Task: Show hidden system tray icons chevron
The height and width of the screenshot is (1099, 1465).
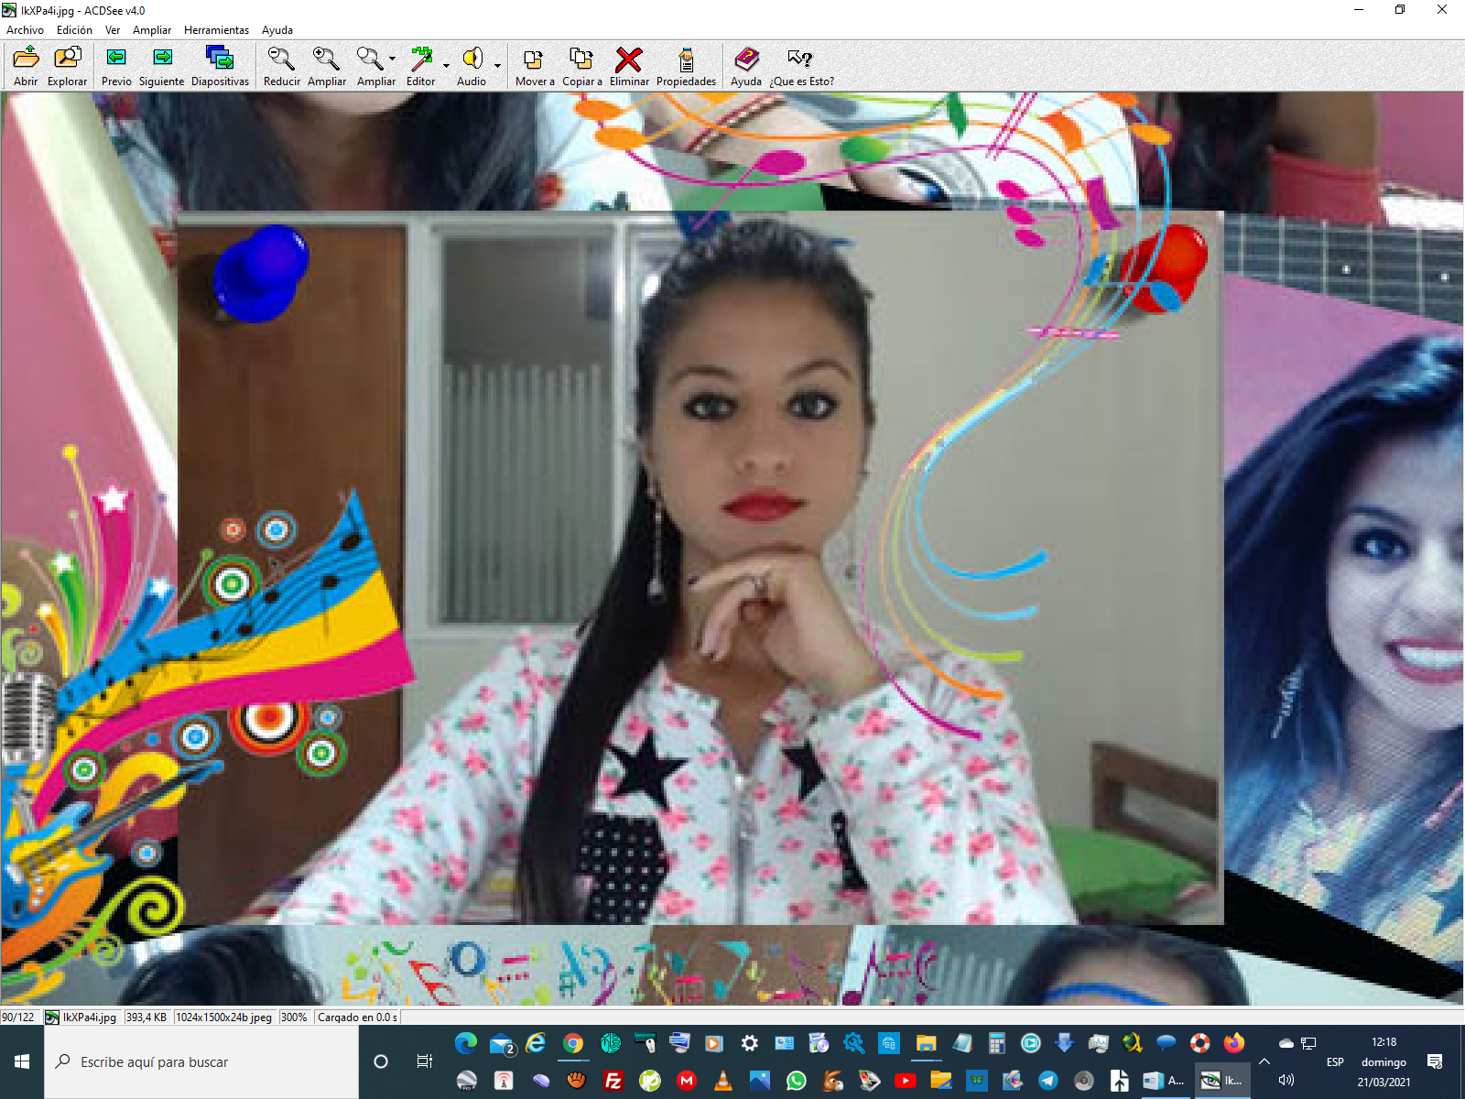Action: [1264, 1061]
